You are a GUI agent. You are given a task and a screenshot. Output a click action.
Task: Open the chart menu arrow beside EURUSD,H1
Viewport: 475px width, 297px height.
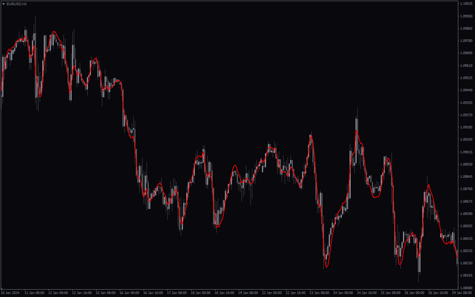tap(3, 4)
